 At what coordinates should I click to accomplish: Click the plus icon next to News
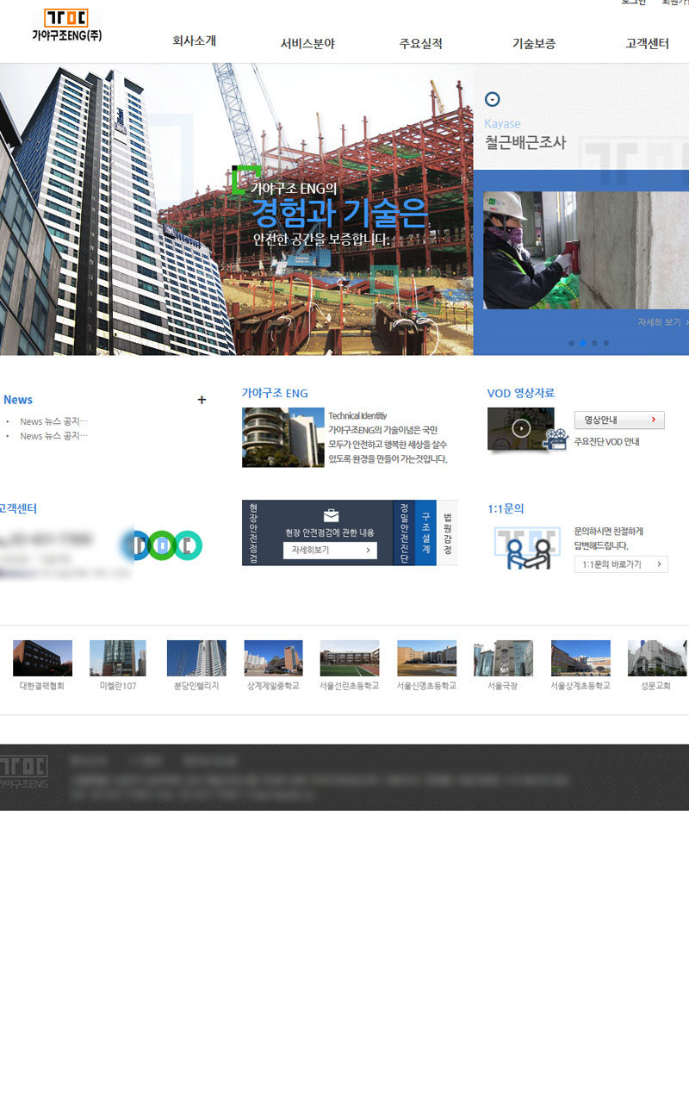click(x=202, y=400)
